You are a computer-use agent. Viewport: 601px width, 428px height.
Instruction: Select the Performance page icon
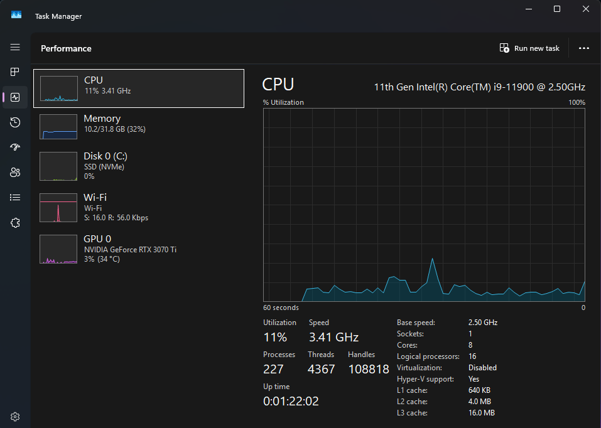pos(15,97)
